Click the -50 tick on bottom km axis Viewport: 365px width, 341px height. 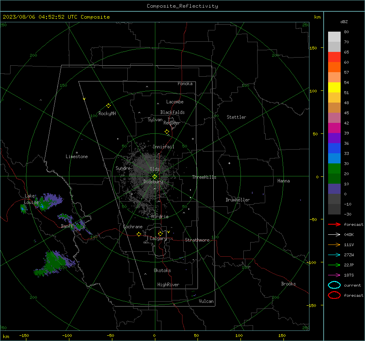point(110,335)
